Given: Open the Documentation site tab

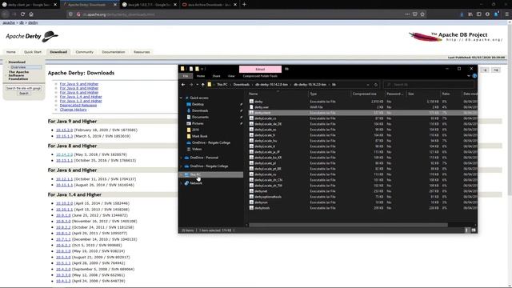Looking at the screenshot, I should pyautogui.click(x=114, y=52).
